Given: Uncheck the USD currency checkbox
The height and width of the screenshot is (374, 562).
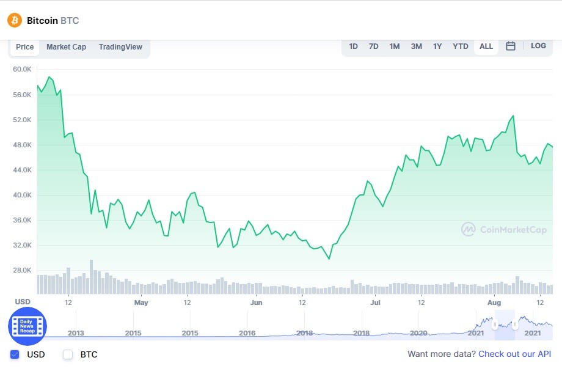Looking at the screenshot, I should [x=15, y=354].
